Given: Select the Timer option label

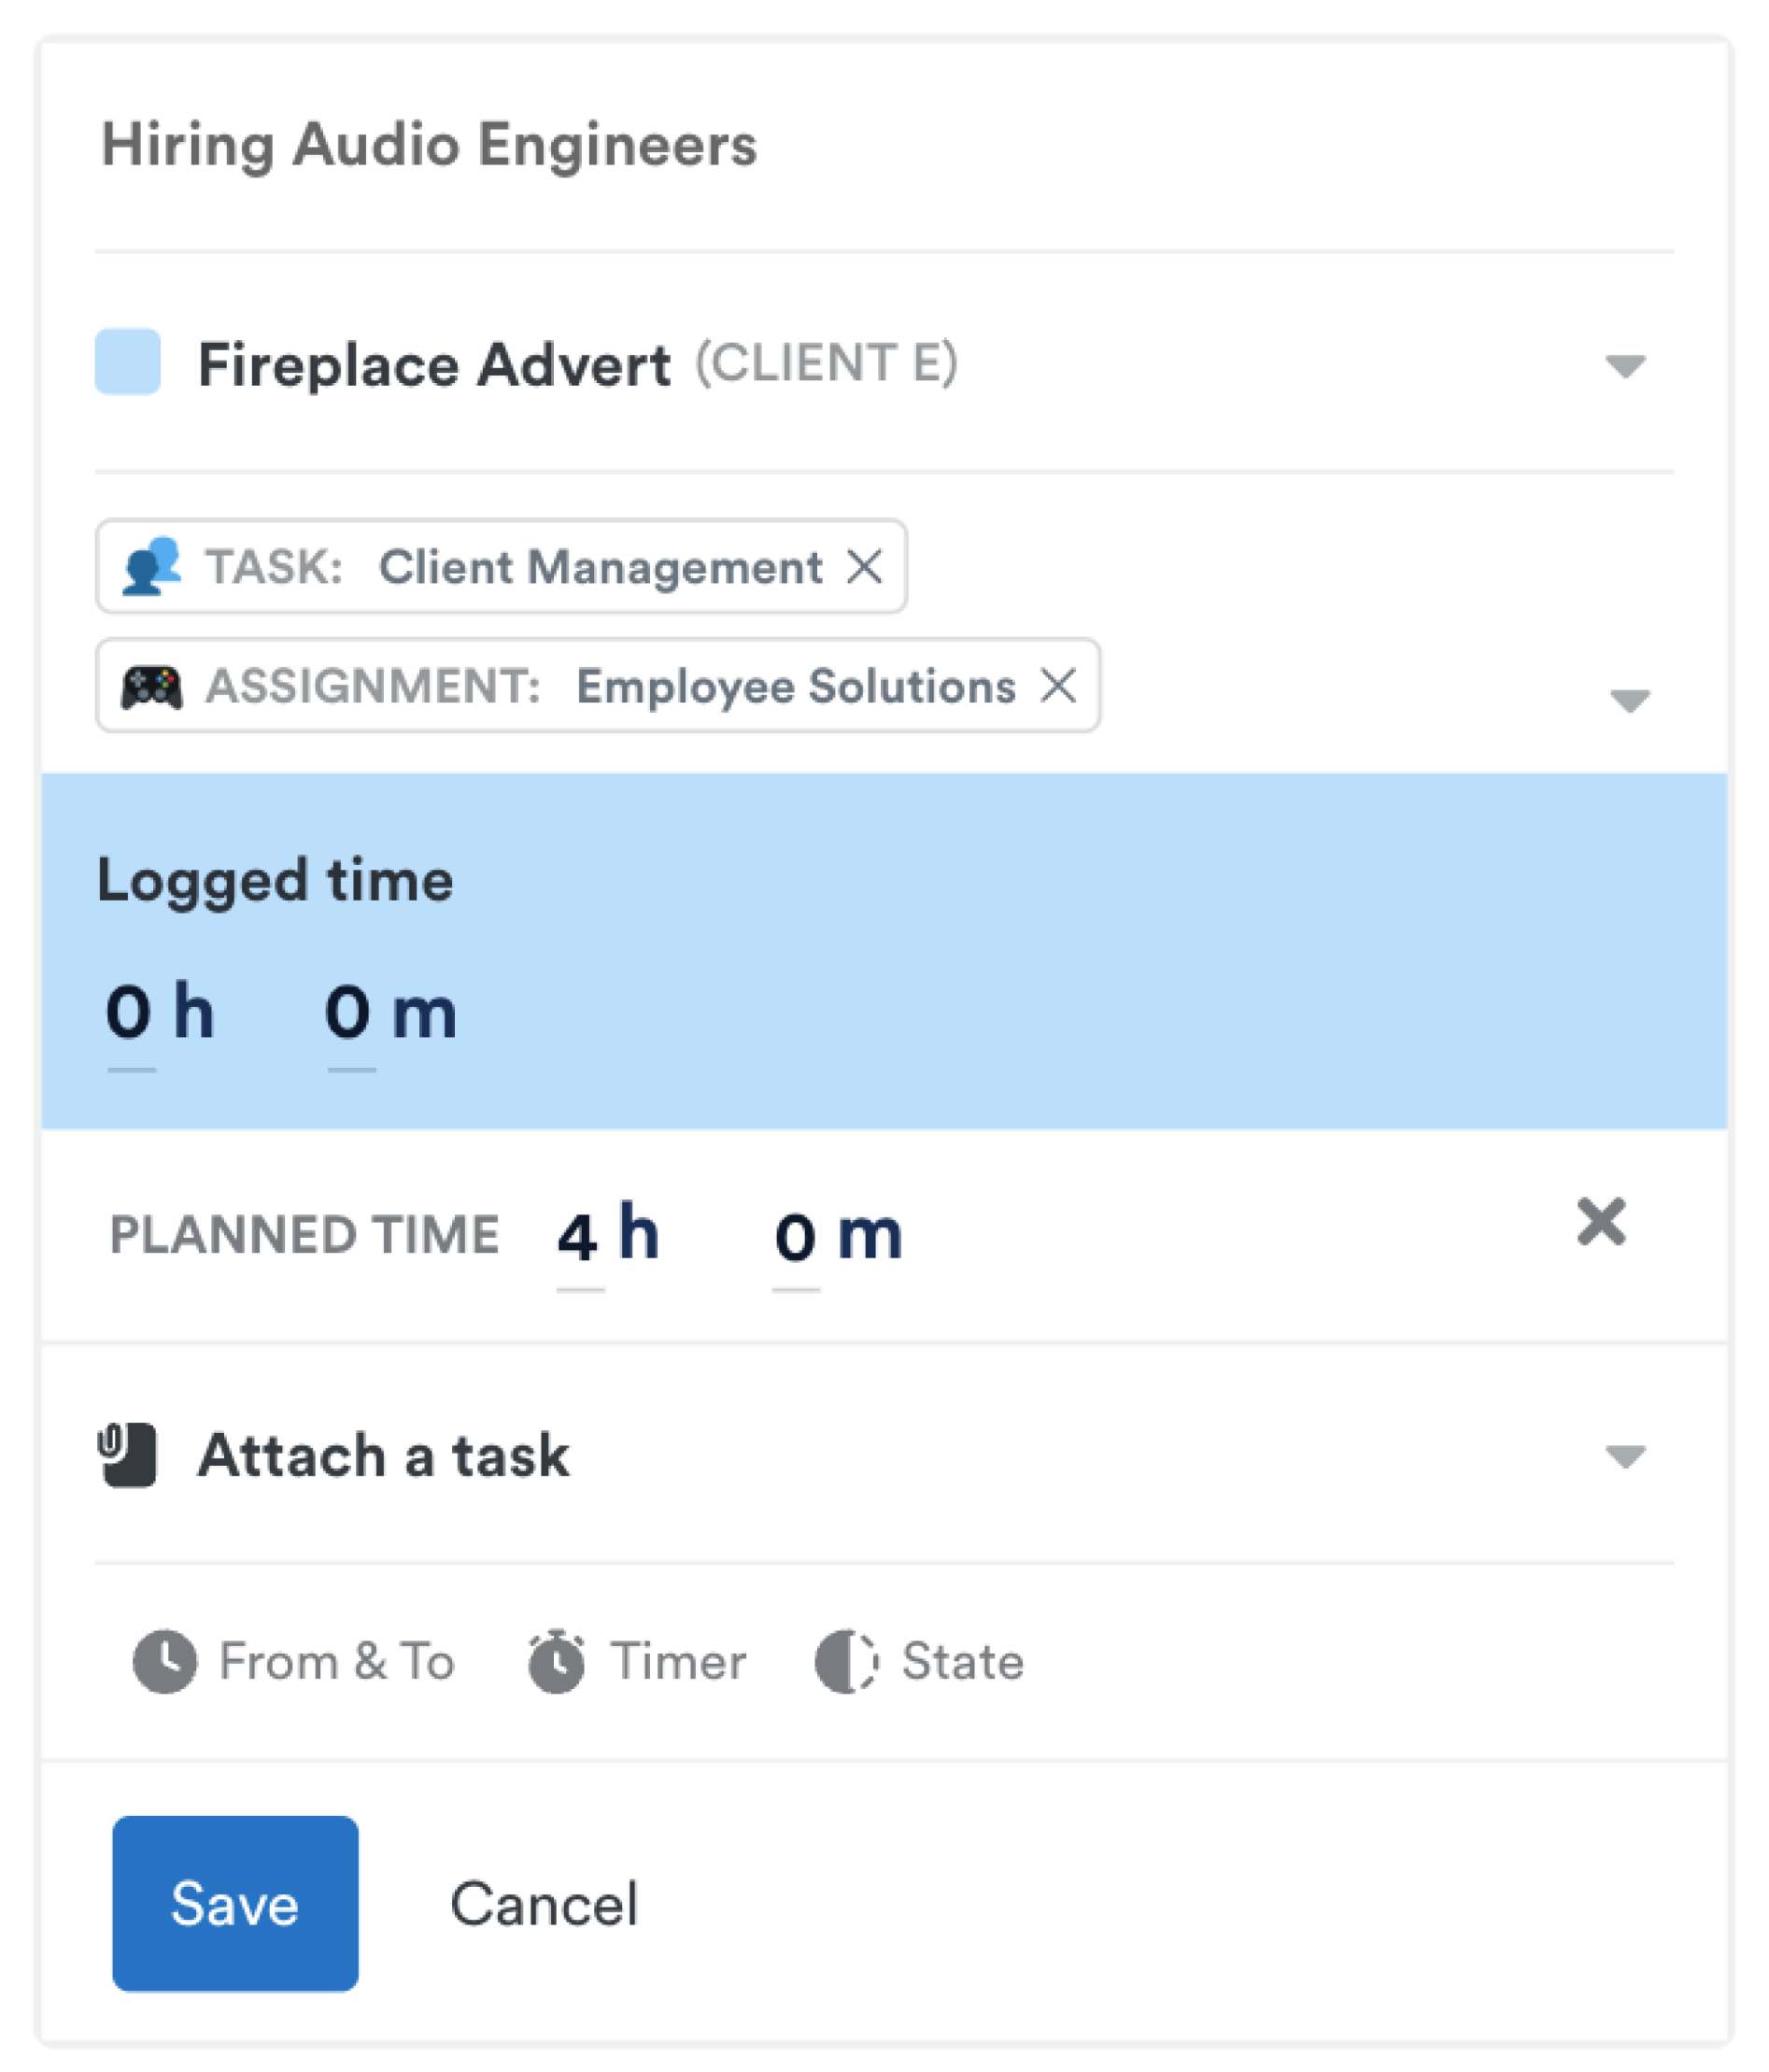Looking at the screenshot, I should [678, 1661].
